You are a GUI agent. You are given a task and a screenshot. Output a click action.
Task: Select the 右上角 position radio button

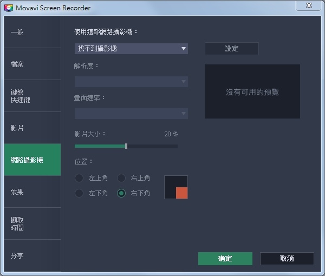[121, 178]
